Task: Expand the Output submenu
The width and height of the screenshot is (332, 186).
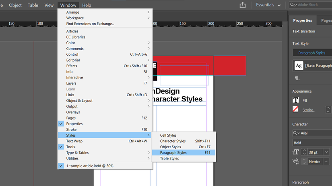Action: tap(105, 107)
